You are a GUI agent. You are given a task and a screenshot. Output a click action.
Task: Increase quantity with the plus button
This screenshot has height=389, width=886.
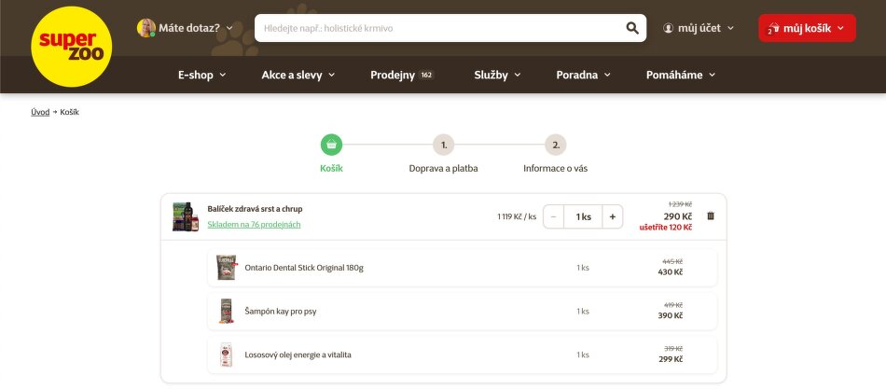pyautogui.click(x=613, y=216)
